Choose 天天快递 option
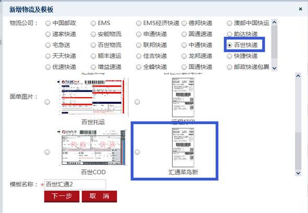The height and width of the screenshot is (213, 308). point(48,56)
